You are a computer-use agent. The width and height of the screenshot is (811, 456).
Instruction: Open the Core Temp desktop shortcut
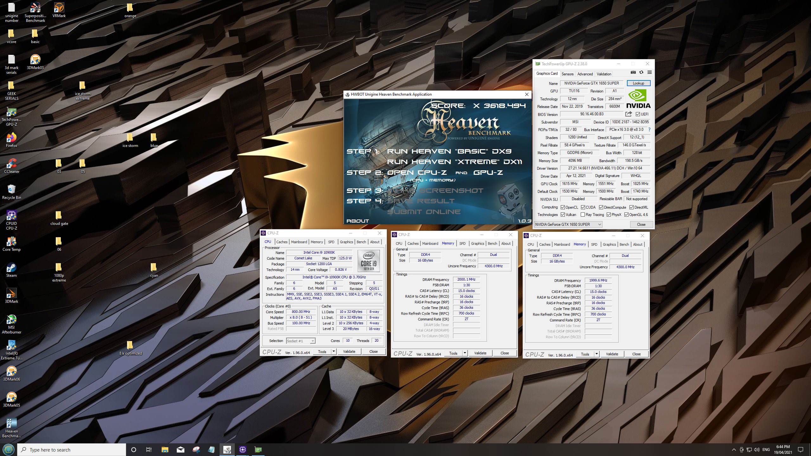coord(12,244)
